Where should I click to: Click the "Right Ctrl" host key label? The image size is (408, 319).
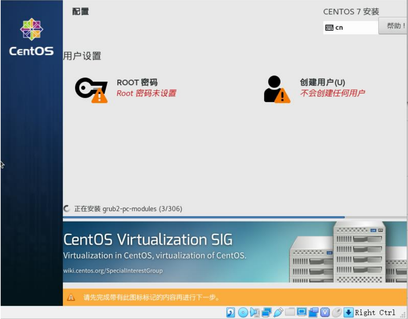(x=375, y=313)
